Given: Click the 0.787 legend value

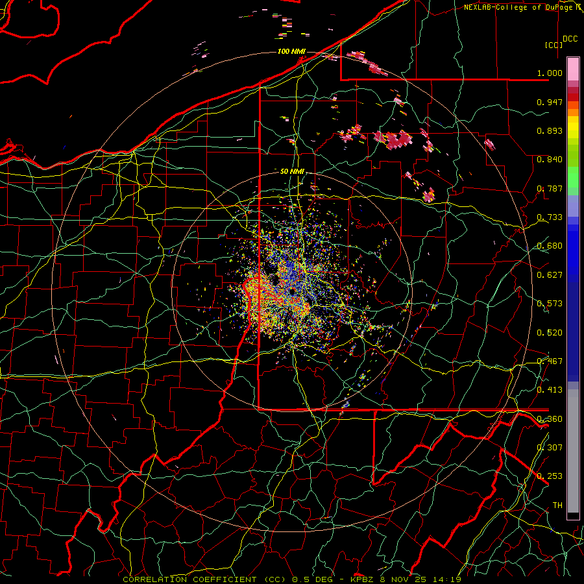Looking at the screenshot, I should [x=550, y=188].
